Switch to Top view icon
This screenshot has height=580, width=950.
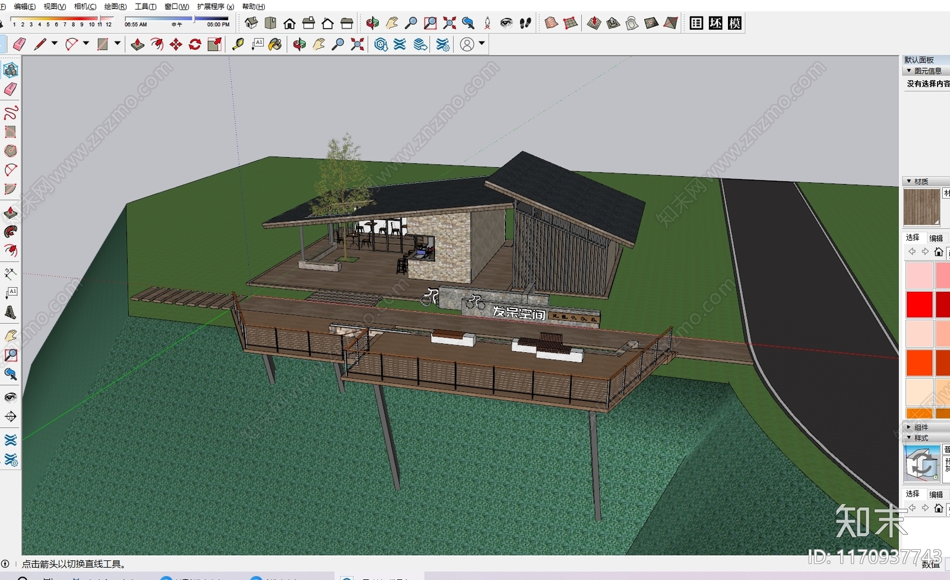tap(271, 23)
